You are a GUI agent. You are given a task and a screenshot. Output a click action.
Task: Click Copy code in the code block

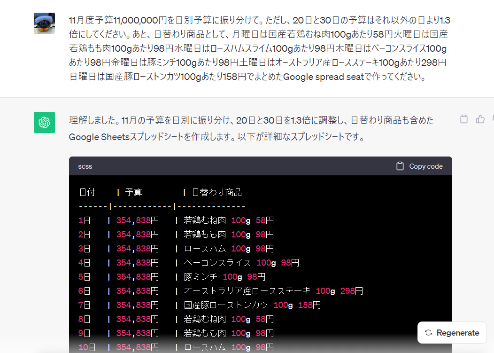[x=419, y=166]
